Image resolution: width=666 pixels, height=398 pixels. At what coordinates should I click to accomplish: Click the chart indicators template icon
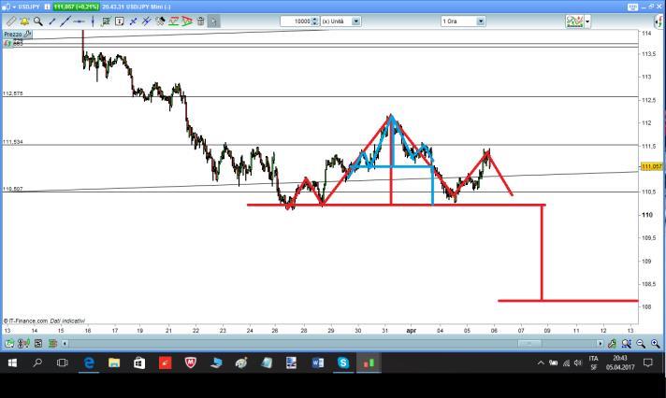pyautogui.click(x=574, y=21)
